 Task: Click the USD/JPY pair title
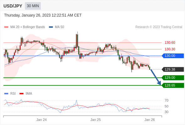click(x=13, y=6)
